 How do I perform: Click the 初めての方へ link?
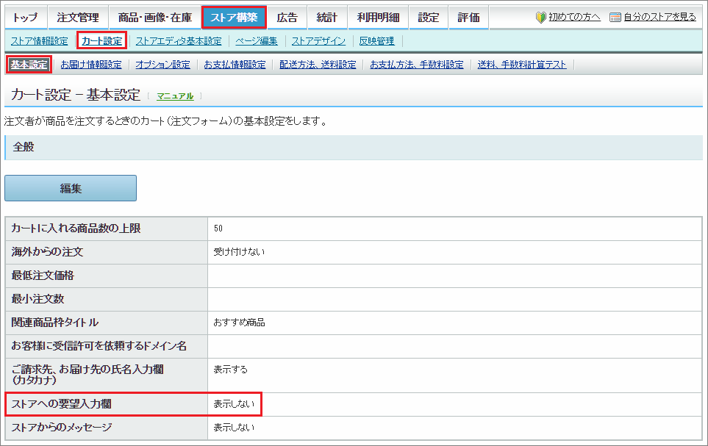(574, 18)
